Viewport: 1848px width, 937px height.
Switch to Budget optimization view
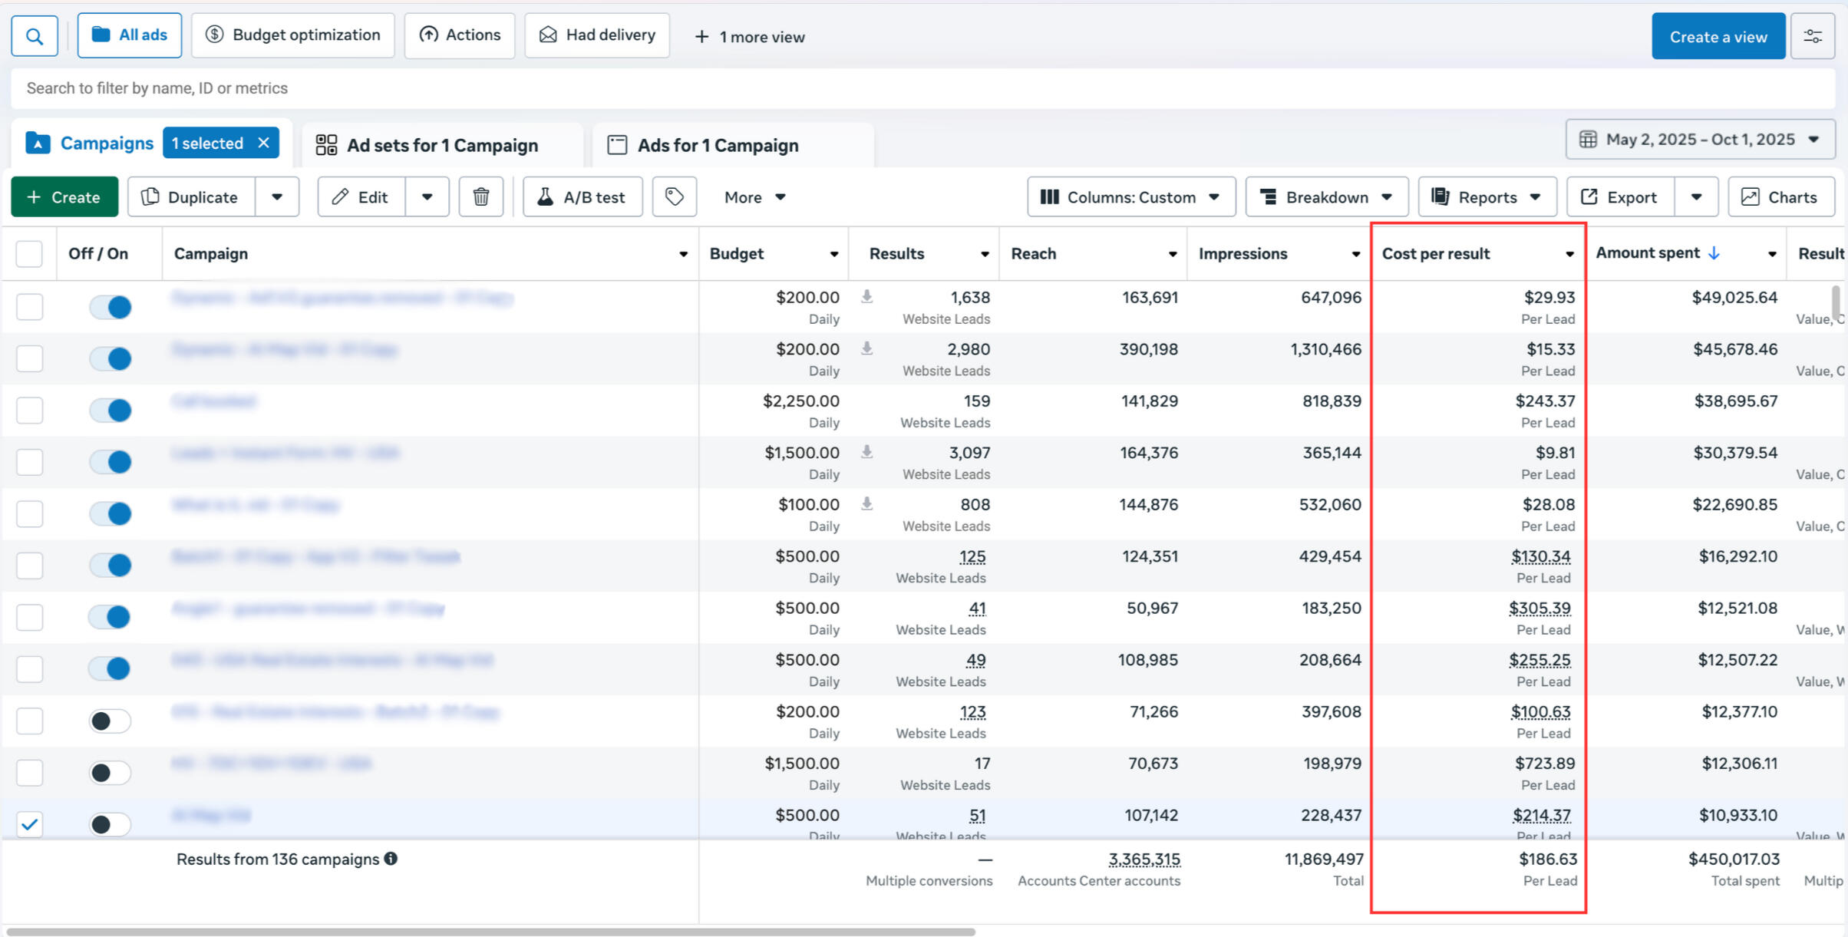click(293, 35)
